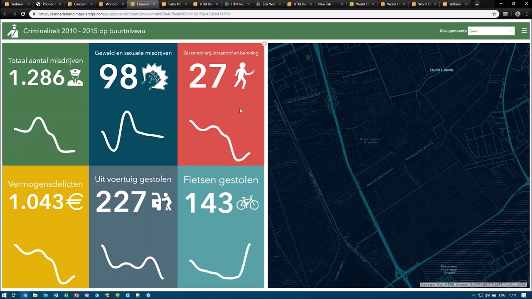This screenshot has width=532, height=299.
Task: Click the Oude Leede label on map
Action: [x=441, y=70]
